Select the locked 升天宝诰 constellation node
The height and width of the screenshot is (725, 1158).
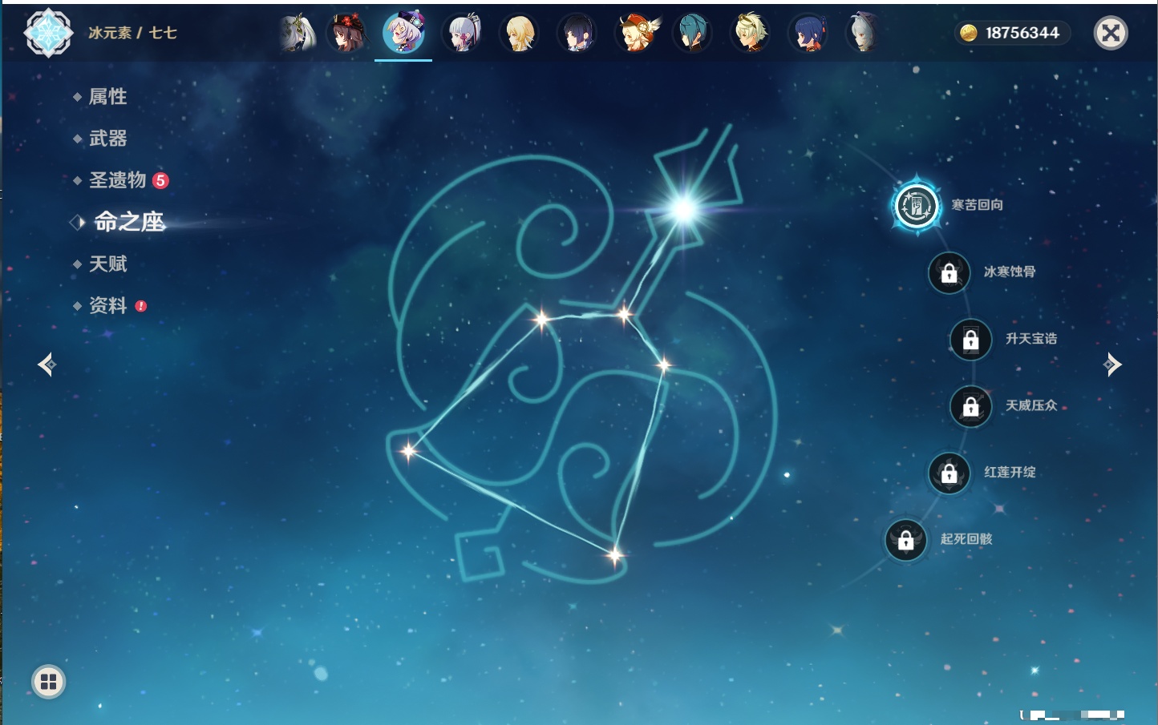tap(971, 340)
